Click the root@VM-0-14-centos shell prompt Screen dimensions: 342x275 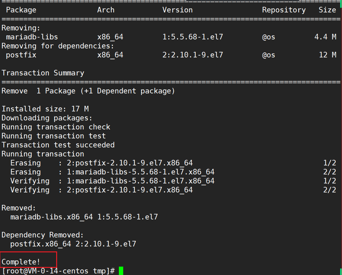click(58, 271)
